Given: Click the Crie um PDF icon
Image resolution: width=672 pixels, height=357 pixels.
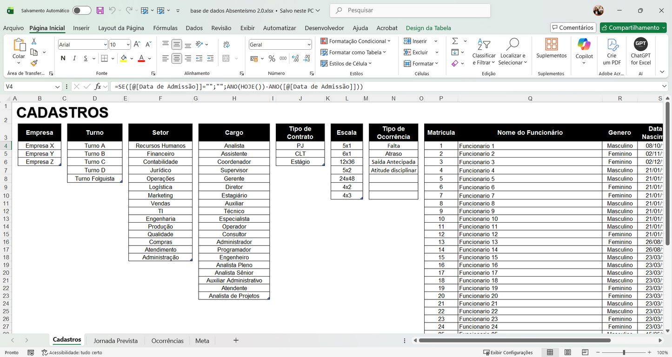Looking at the screenshot, I should [612, 51].
